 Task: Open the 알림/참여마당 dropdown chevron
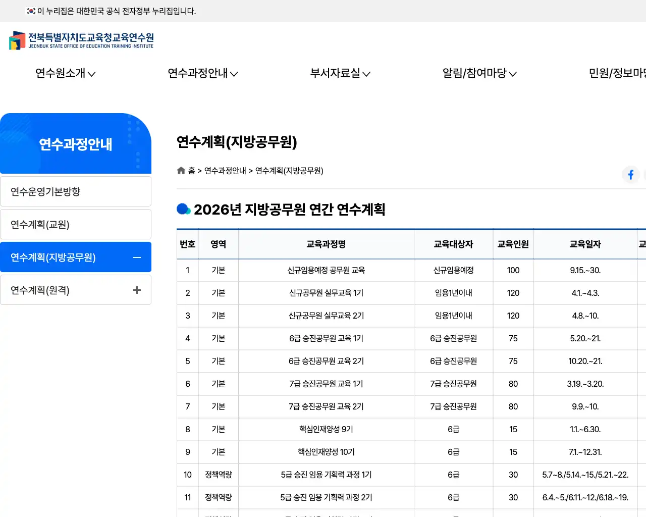click(x=513, y=74)
